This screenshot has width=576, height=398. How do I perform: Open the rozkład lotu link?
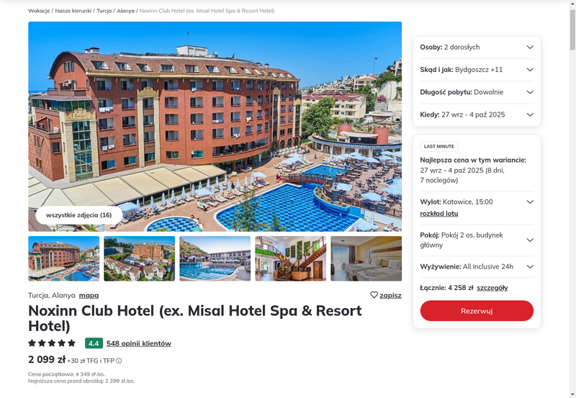(x=439, y=214)
